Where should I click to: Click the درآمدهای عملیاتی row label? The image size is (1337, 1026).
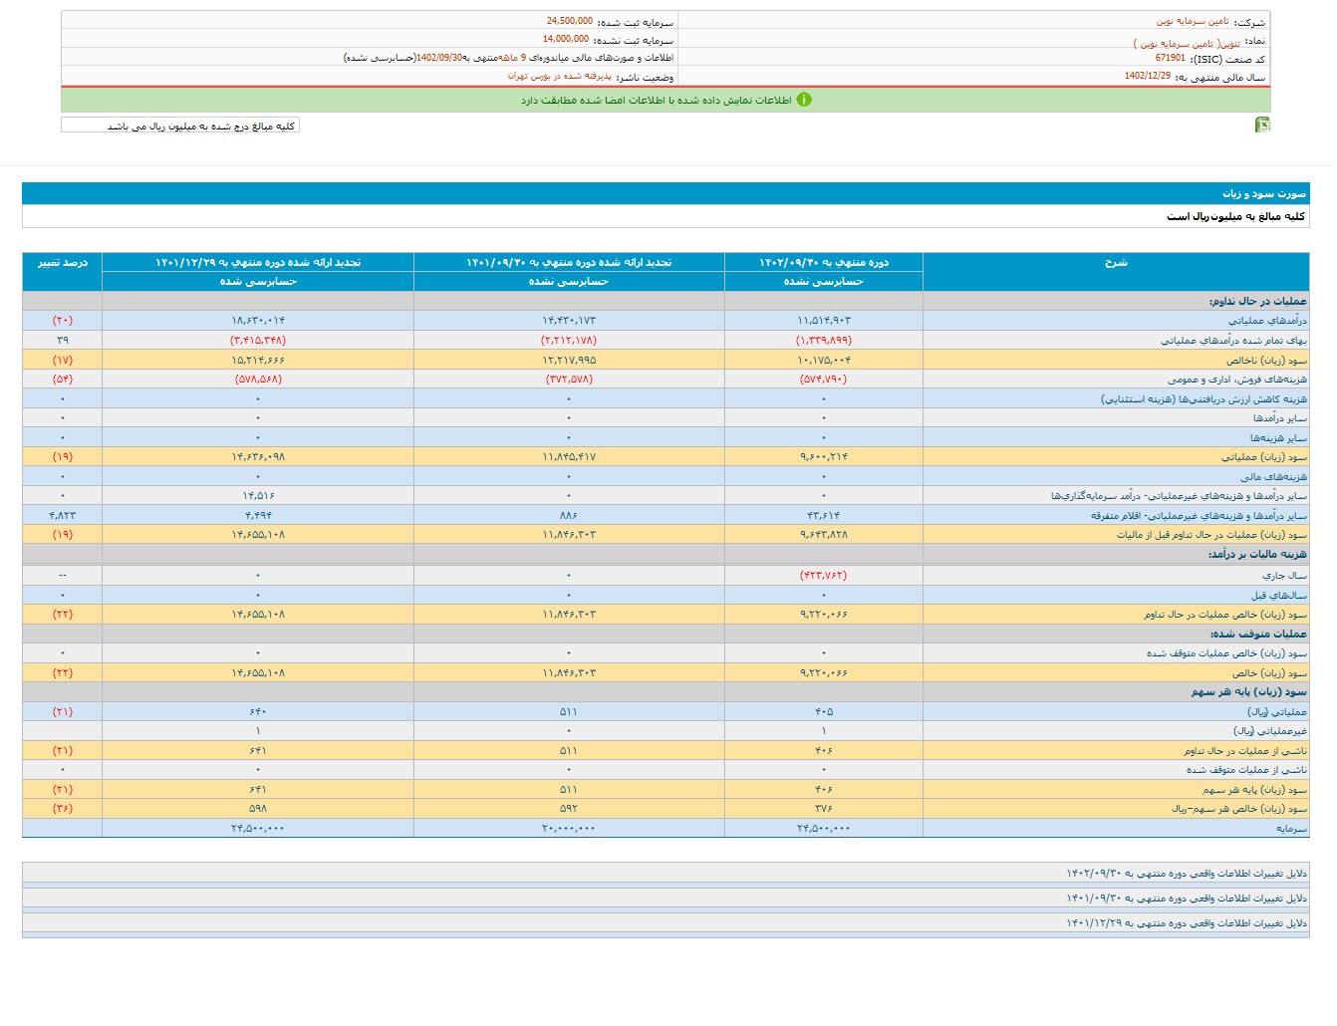click(1266, 321)
